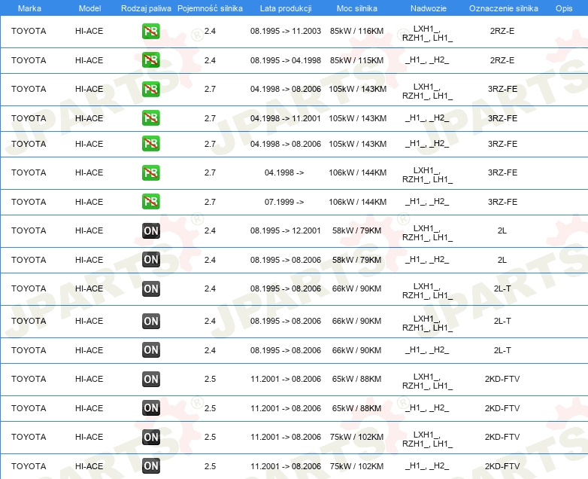The width and height of the screenshot is (588, 479).
Task: Click 3RZ-FE in the 07.1999 -> row
Action: click(x=502, y=202)
